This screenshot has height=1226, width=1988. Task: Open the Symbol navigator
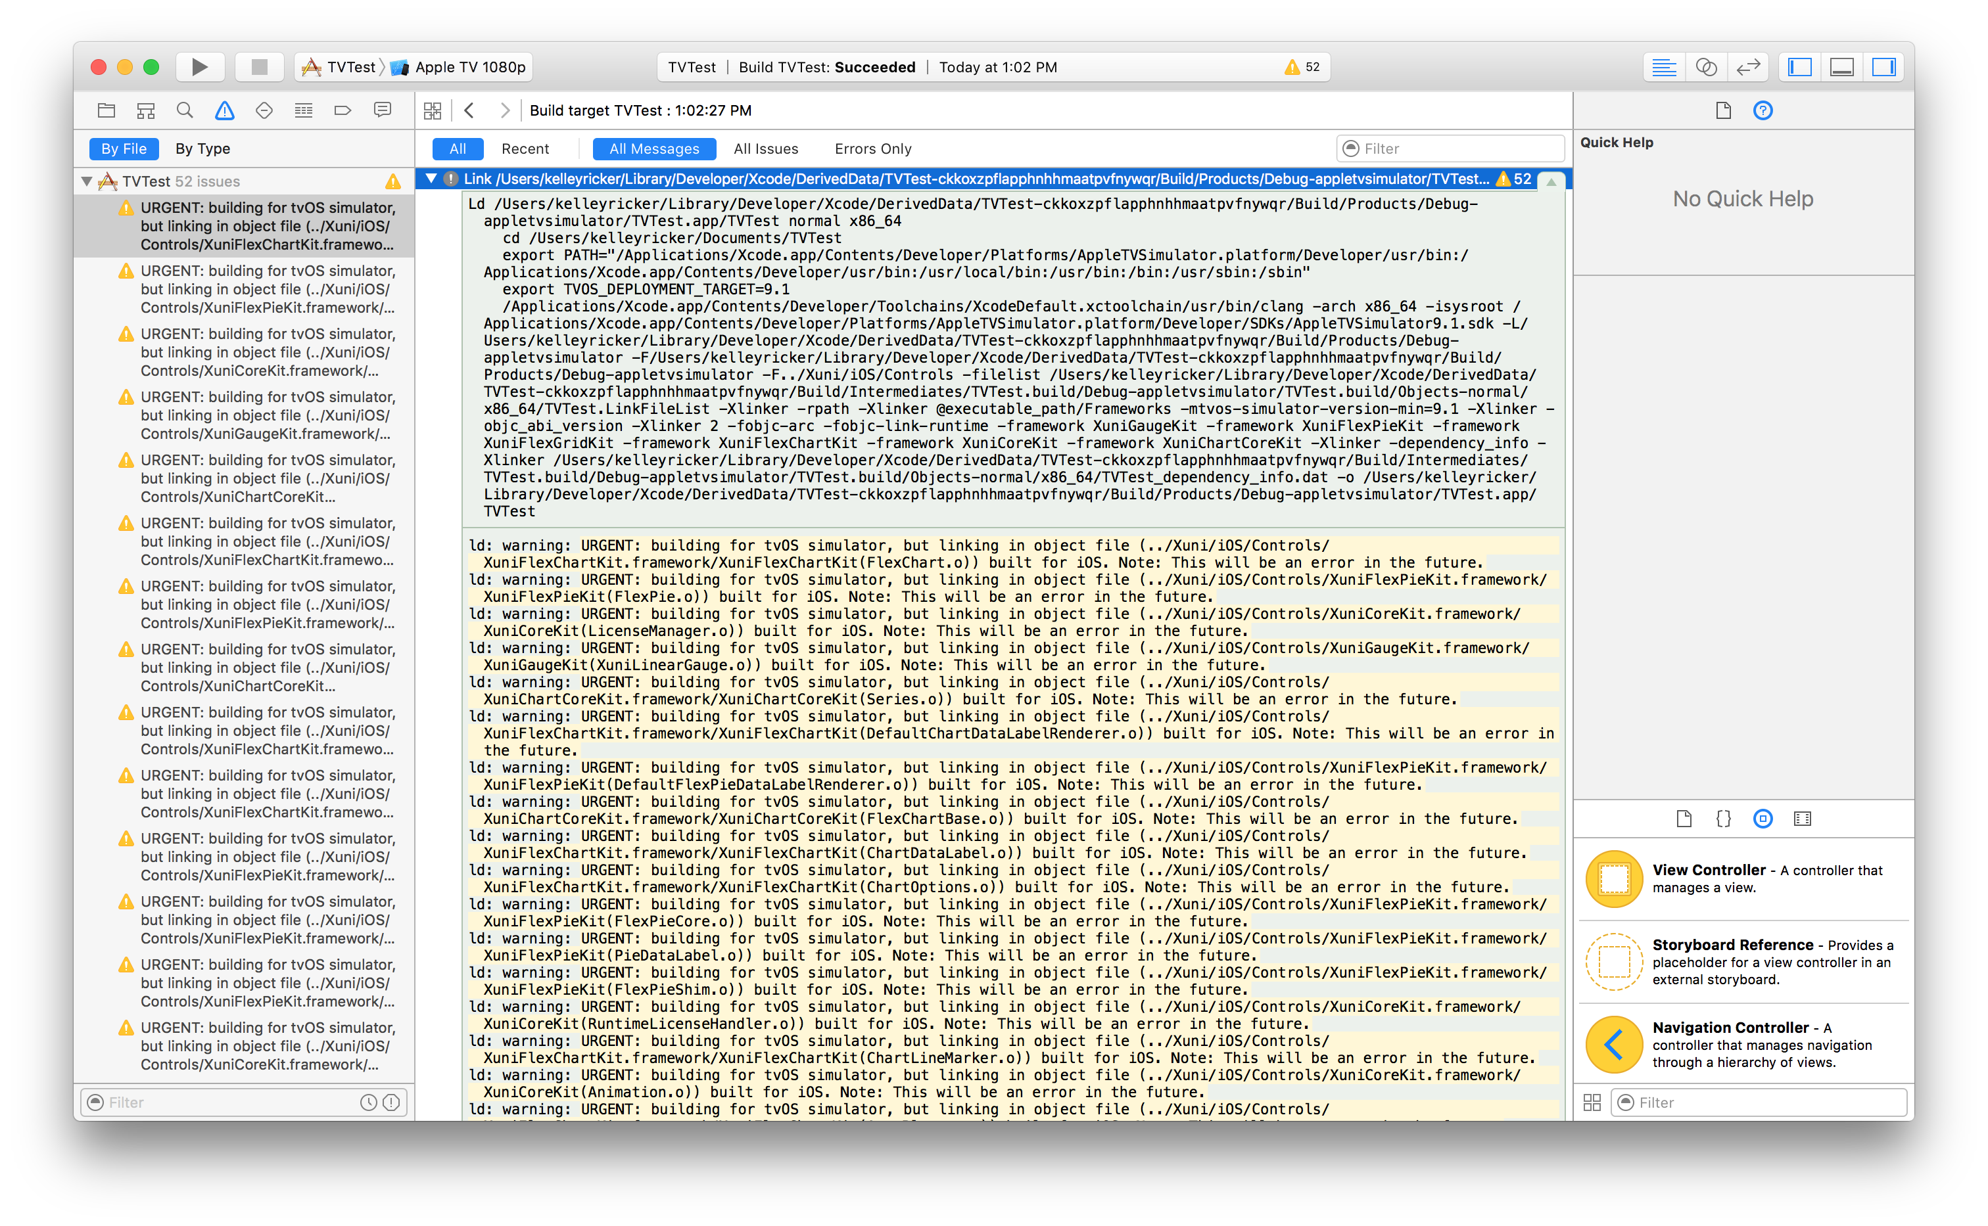click(x=146, y=110)
